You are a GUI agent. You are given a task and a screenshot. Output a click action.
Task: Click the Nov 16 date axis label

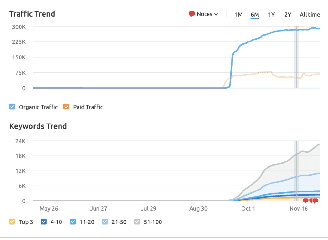299,208
